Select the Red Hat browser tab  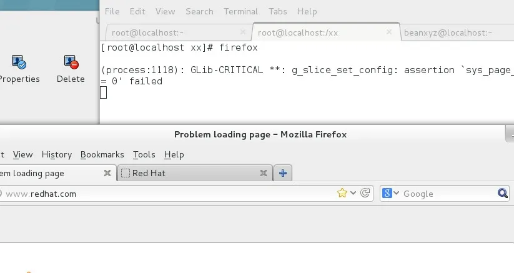(x=187, y=173)
